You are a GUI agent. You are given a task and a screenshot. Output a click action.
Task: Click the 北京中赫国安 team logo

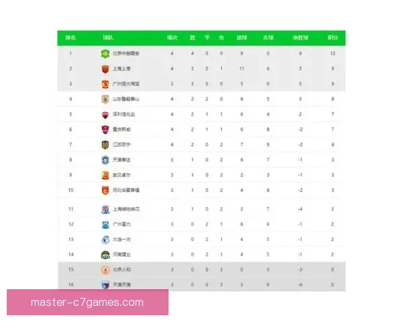coord(105,54)
